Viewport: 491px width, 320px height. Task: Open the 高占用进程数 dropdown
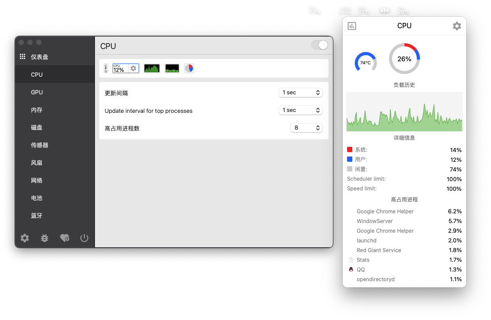[x=306, y=128]
